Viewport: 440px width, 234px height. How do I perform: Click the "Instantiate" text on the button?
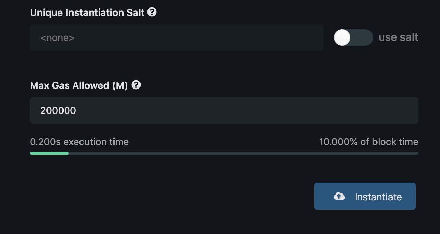click(378, 197)
